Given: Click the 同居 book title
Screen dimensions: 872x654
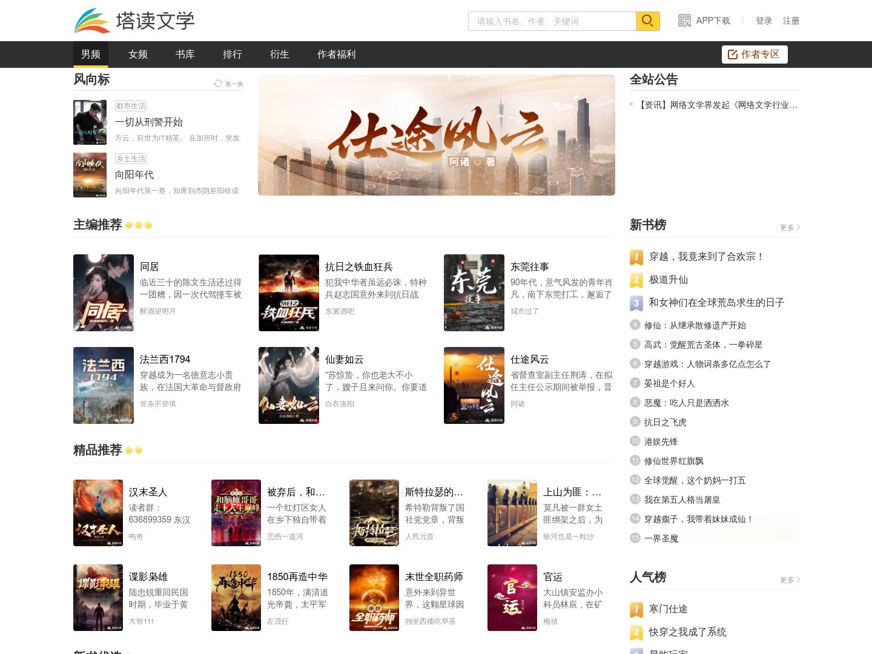Looking at the screenshot, I should point(149,267).
